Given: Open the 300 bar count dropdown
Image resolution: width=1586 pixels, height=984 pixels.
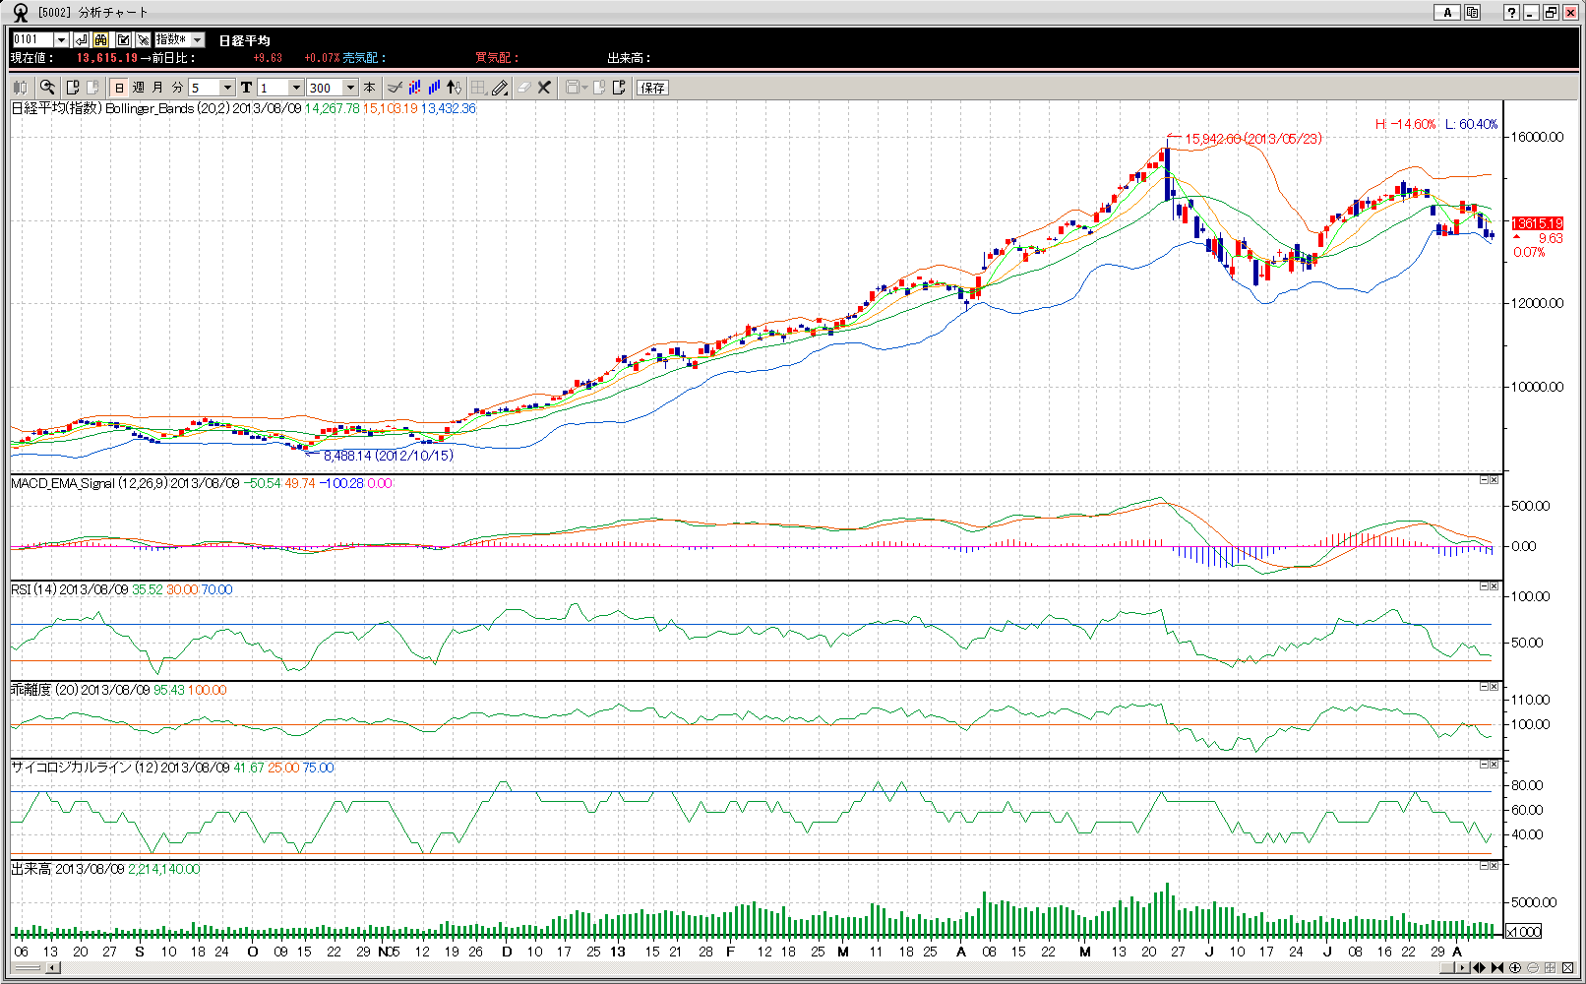Looking at the screenshot, I should click(350, 88).
